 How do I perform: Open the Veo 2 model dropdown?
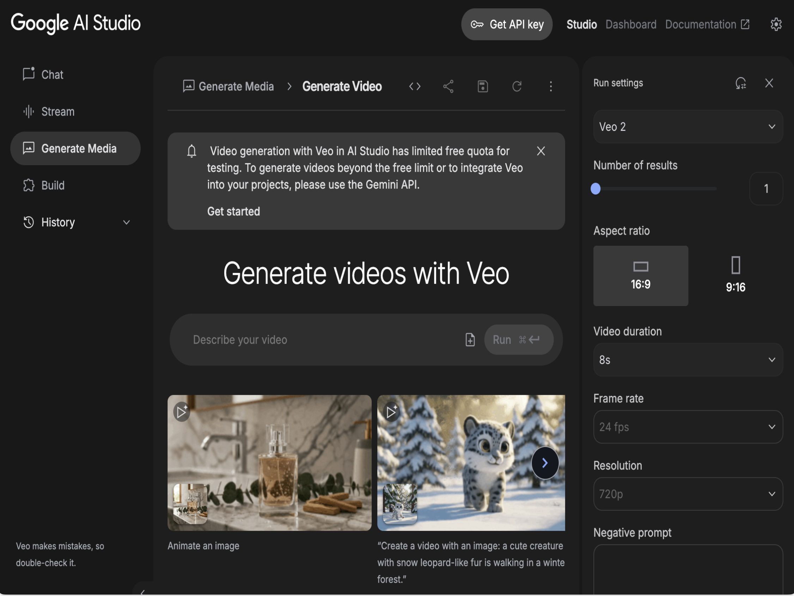coord(688,126)
